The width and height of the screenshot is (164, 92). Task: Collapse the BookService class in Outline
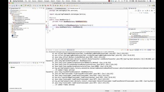(130, 34)
